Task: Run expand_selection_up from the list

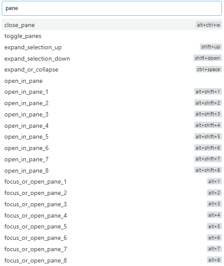Action: click(x=112, y=48)
